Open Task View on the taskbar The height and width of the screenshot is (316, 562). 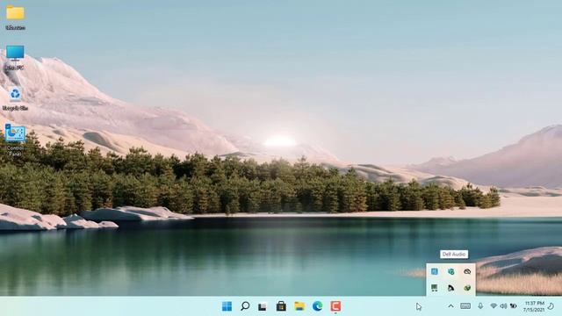click(263, 306)
